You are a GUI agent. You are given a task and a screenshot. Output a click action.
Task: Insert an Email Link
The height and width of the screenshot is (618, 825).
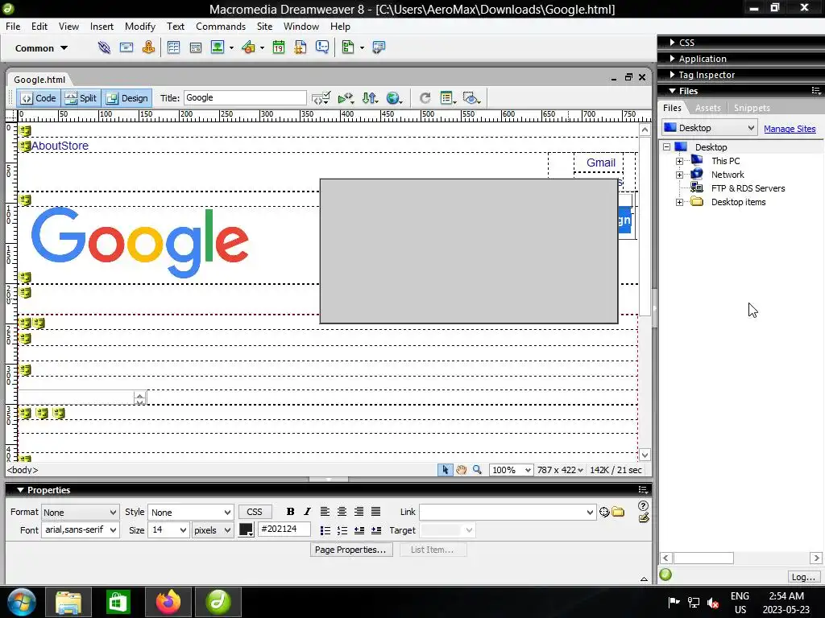tap(126, 47)
